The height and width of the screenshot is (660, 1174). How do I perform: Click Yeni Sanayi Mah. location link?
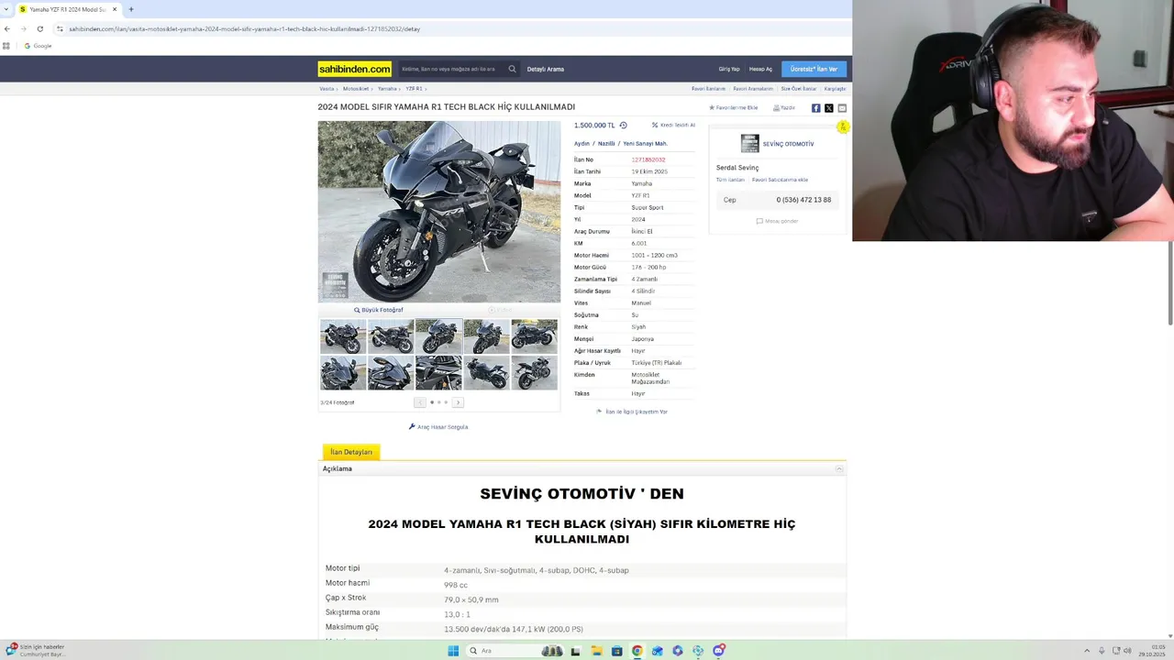[x=645, y=144]
